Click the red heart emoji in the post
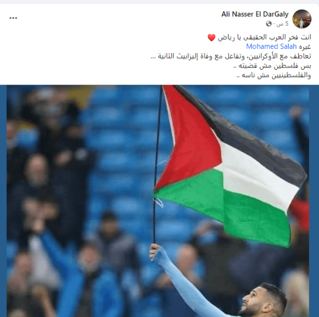Viewport: 319px width, 317px height. pyautogui.click(x=212, y=38)
